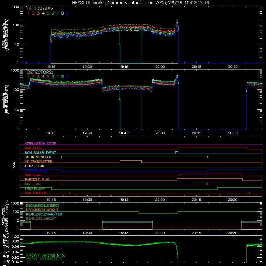Select detector 5 in the front segments legend
This screenshot has height=266, width=266.
coord(48,13)
